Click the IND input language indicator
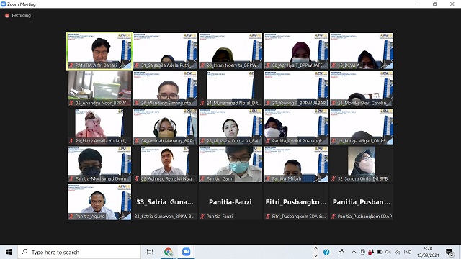The image size is (461, 259). (408, 252)
